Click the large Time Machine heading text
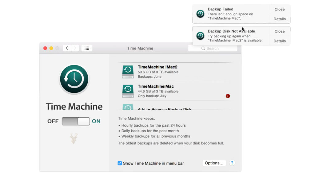The height and width of the screenshot is (177, 315). click(74, 106)
